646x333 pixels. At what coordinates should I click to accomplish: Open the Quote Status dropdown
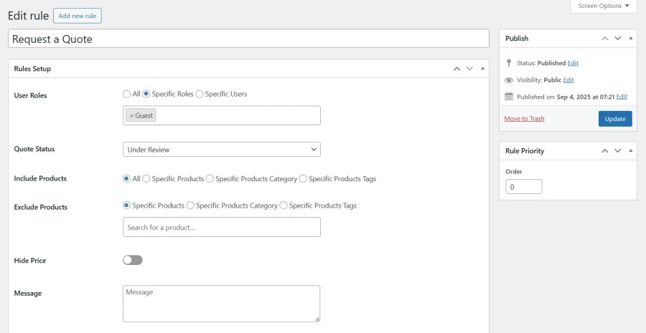pos(222,149)
